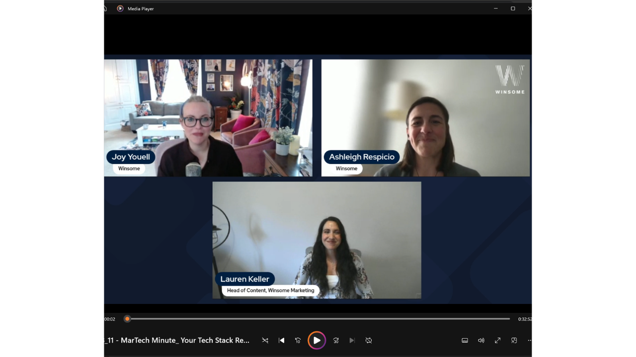636x357 pixels.
Task: Click Lauren Keller's video tile
Action: [317, 240]
